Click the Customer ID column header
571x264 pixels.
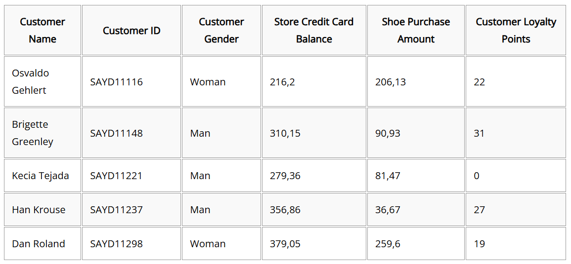(132, 30)
